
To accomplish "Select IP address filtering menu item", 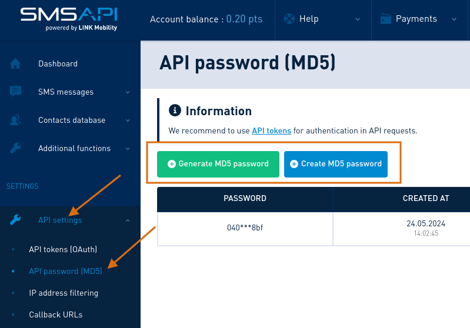I will (x=64, y=293).
